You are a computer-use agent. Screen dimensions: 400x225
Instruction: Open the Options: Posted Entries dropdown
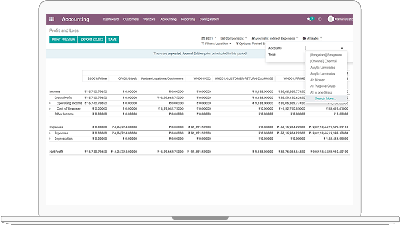[251, 44]
